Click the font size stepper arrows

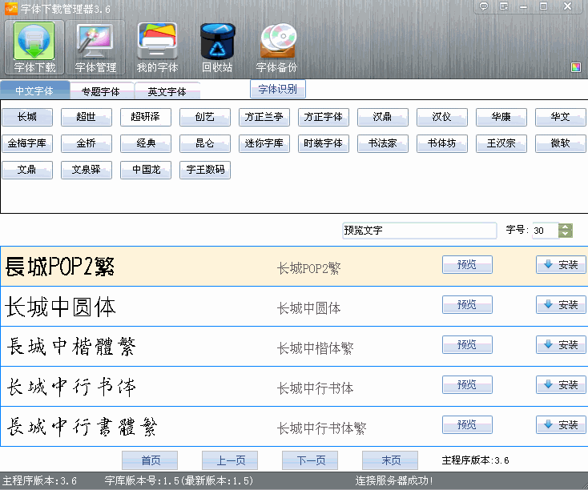[566, 231]
